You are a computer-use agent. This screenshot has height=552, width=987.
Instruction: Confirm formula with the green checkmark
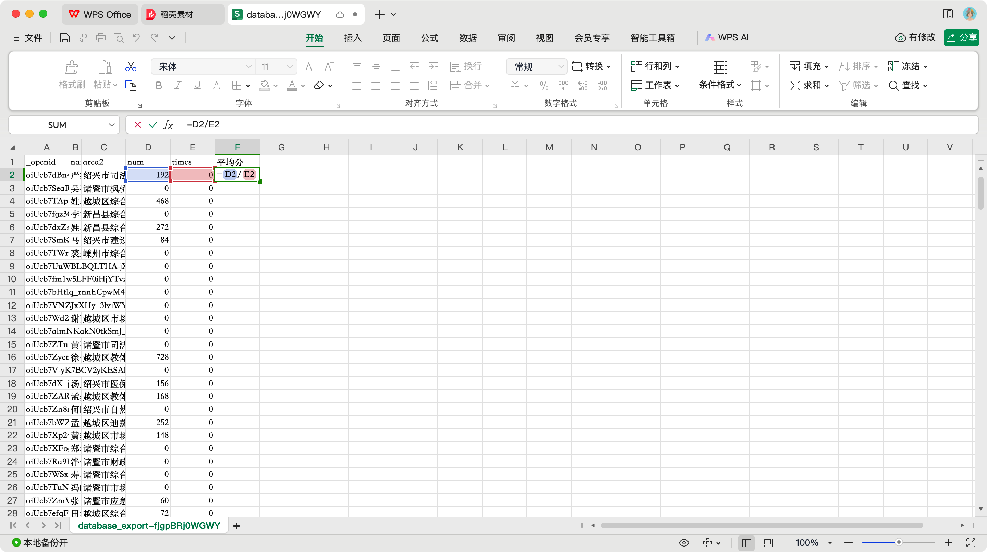[153, 125]
